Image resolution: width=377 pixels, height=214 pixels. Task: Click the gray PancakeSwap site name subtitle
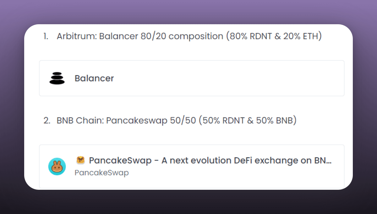pos(101,173)
